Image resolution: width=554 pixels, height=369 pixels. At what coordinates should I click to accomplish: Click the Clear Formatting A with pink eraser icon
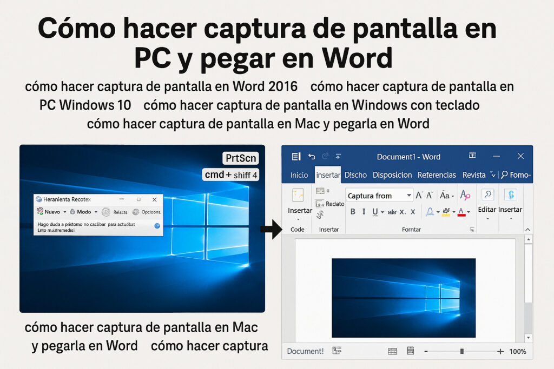click(x=465, y=195)
